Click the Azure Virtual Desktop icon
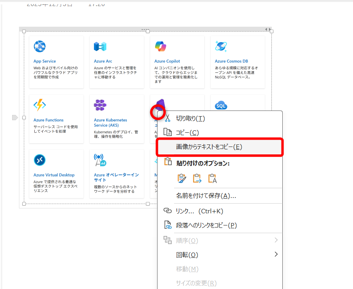This screenshot has width=353, height=289. pyautogui.click(x=40, y=160)
